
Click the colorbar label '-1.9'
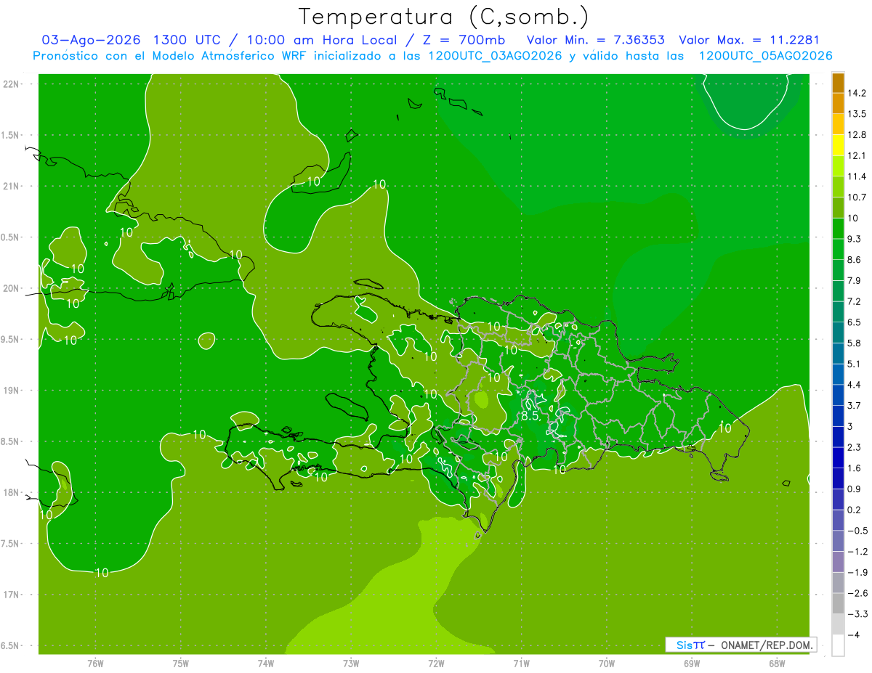pos(857,573)
